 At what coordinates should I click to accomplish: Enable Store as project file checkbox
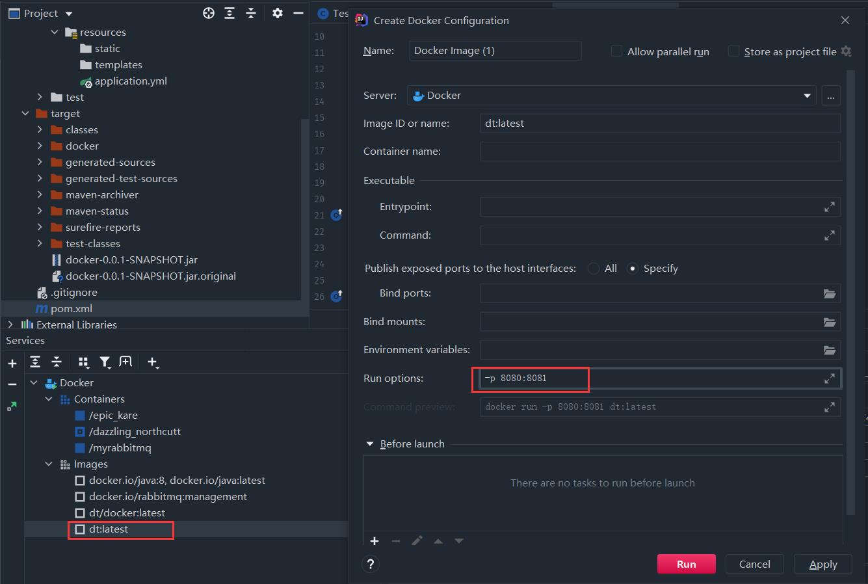(x=733, y=51)
